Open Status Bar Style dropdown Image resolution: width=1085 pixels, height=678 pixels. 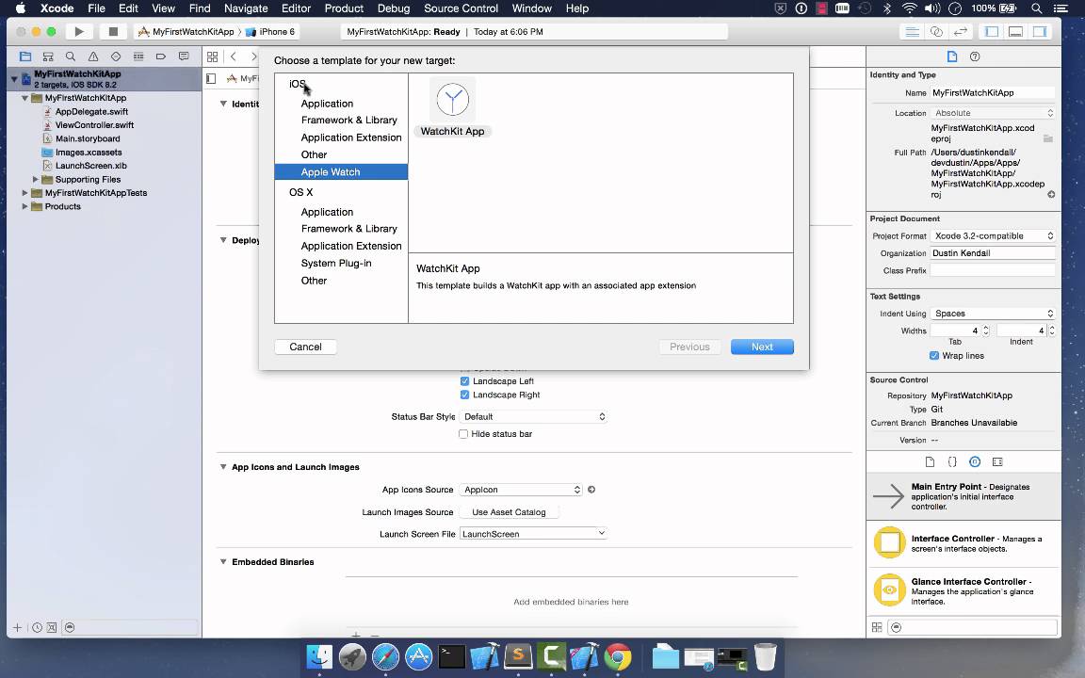533,416
